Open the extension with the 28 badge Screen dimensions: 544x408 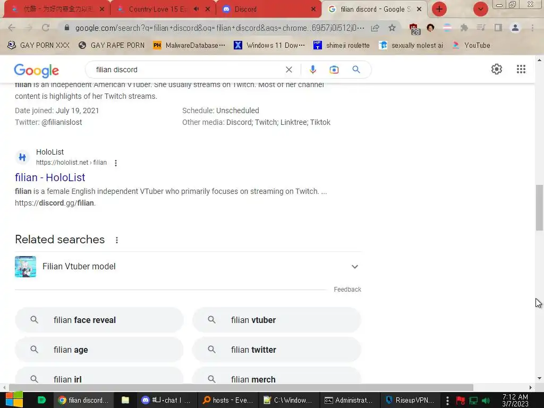[414, 29]
